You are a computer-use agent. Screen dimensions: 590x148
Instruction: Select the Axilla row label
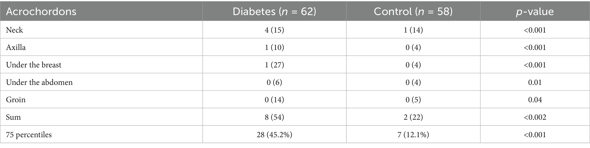(16, 47)
